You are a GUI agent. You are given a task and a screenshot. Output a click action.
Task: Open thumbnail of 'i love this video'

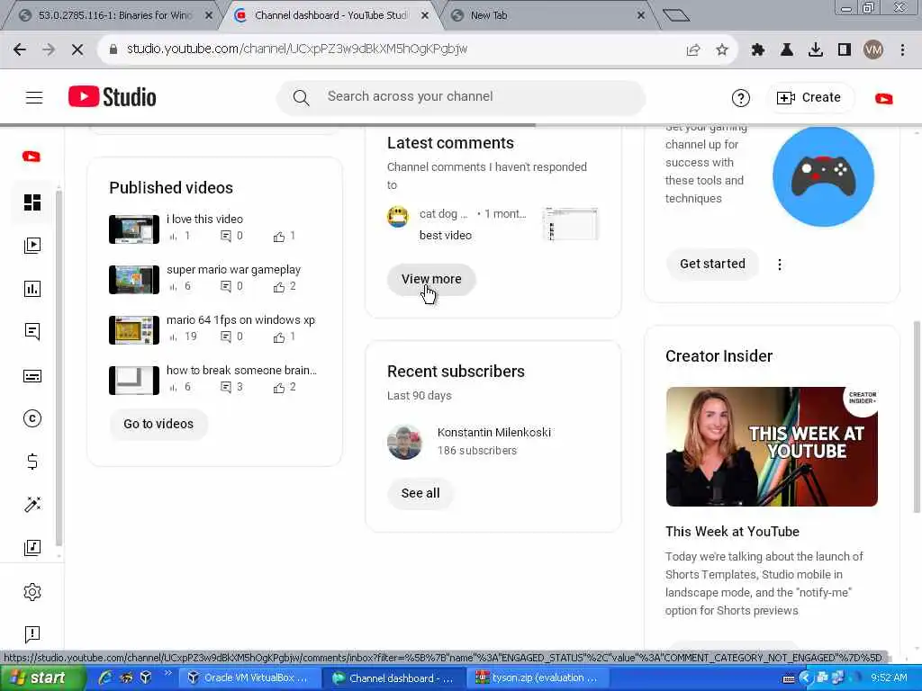tap(134, 229)
